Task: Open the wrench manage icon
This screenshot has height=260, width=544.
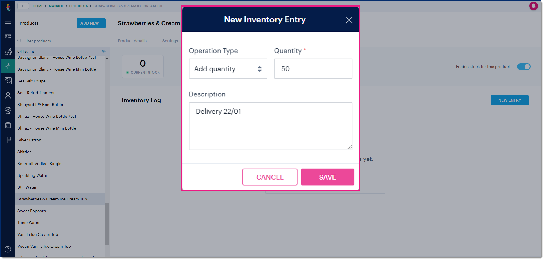Action: coord(8,66)
